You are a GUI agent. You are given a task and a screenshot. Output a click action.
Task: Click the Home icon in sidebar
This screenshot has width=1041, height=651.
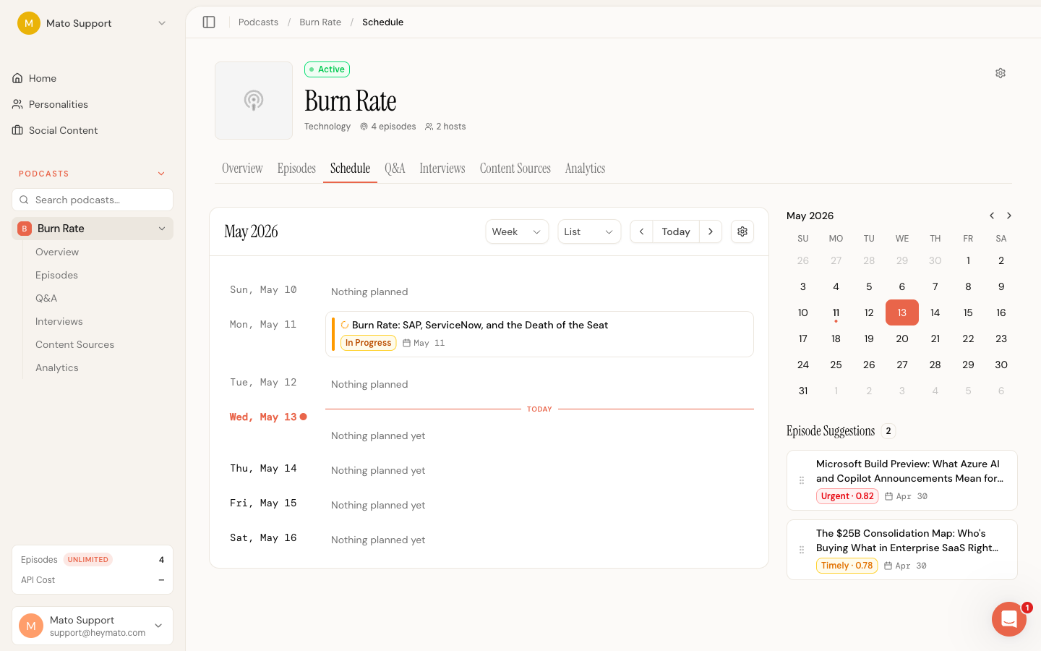pos(17,78)
